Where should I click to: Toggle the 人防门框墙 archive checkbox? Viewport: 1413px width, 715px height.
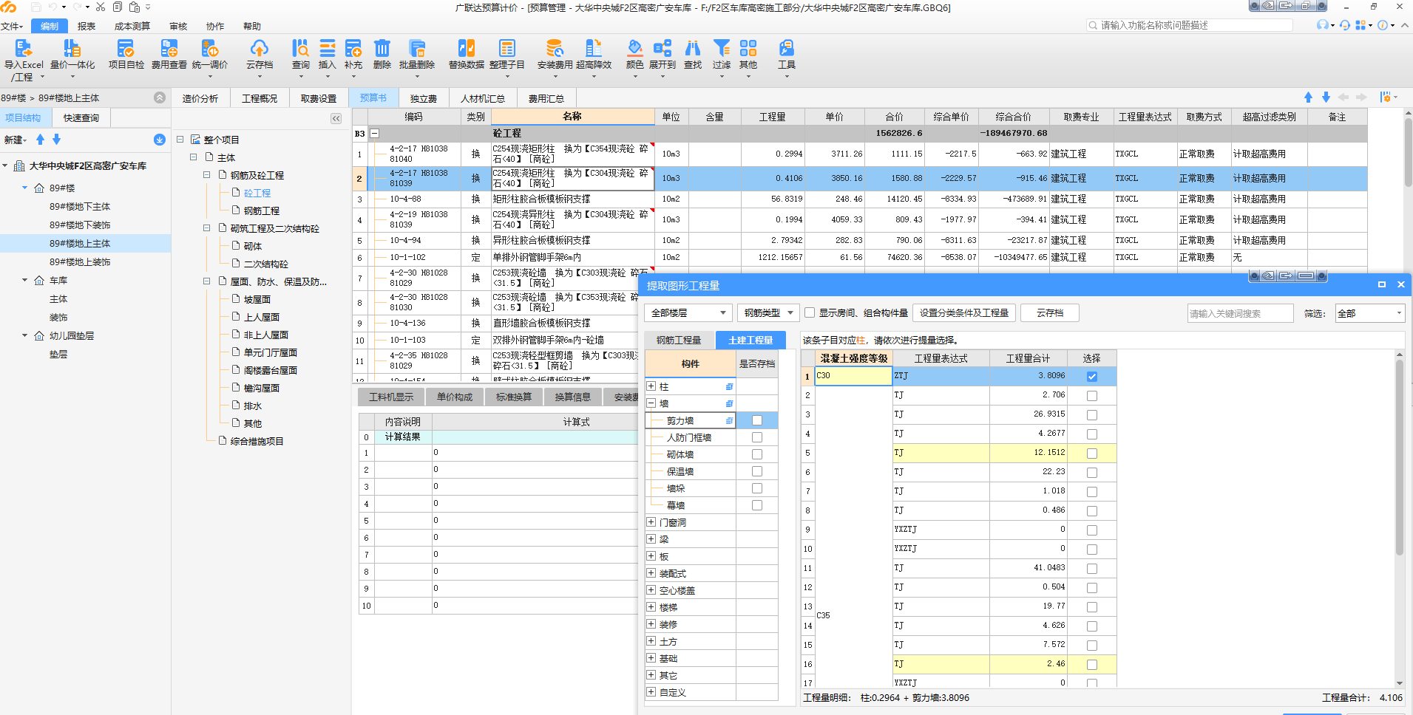pos(756,437)
